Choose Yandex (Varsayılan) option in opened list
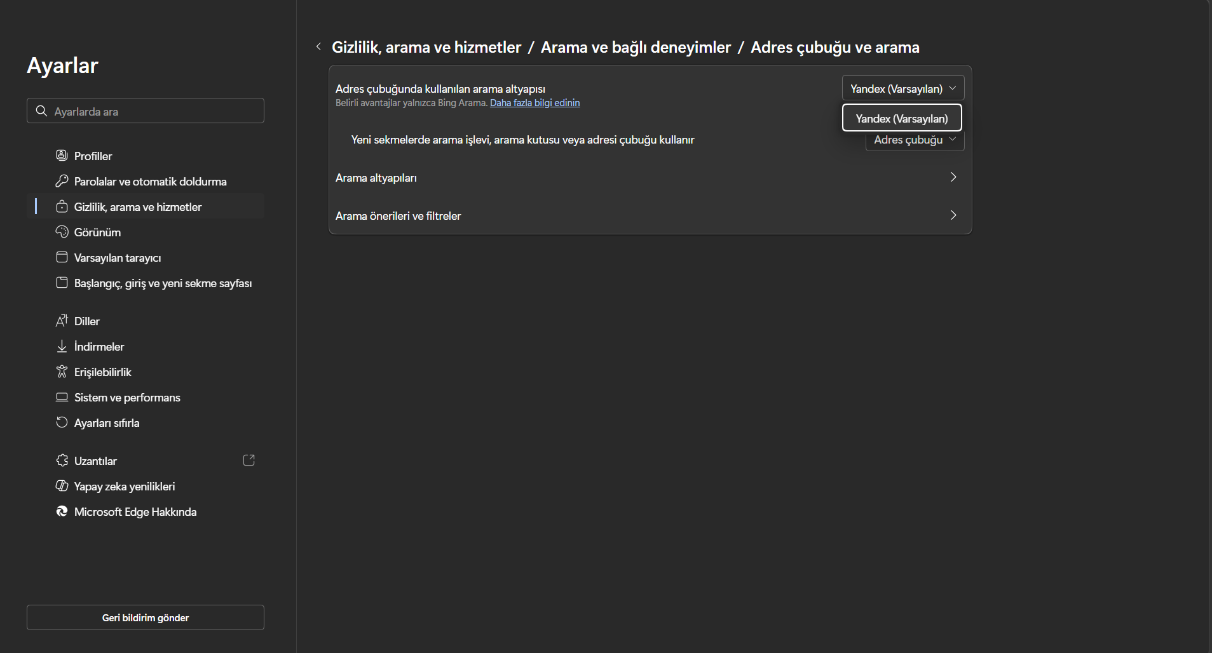 tap(902, 118)
